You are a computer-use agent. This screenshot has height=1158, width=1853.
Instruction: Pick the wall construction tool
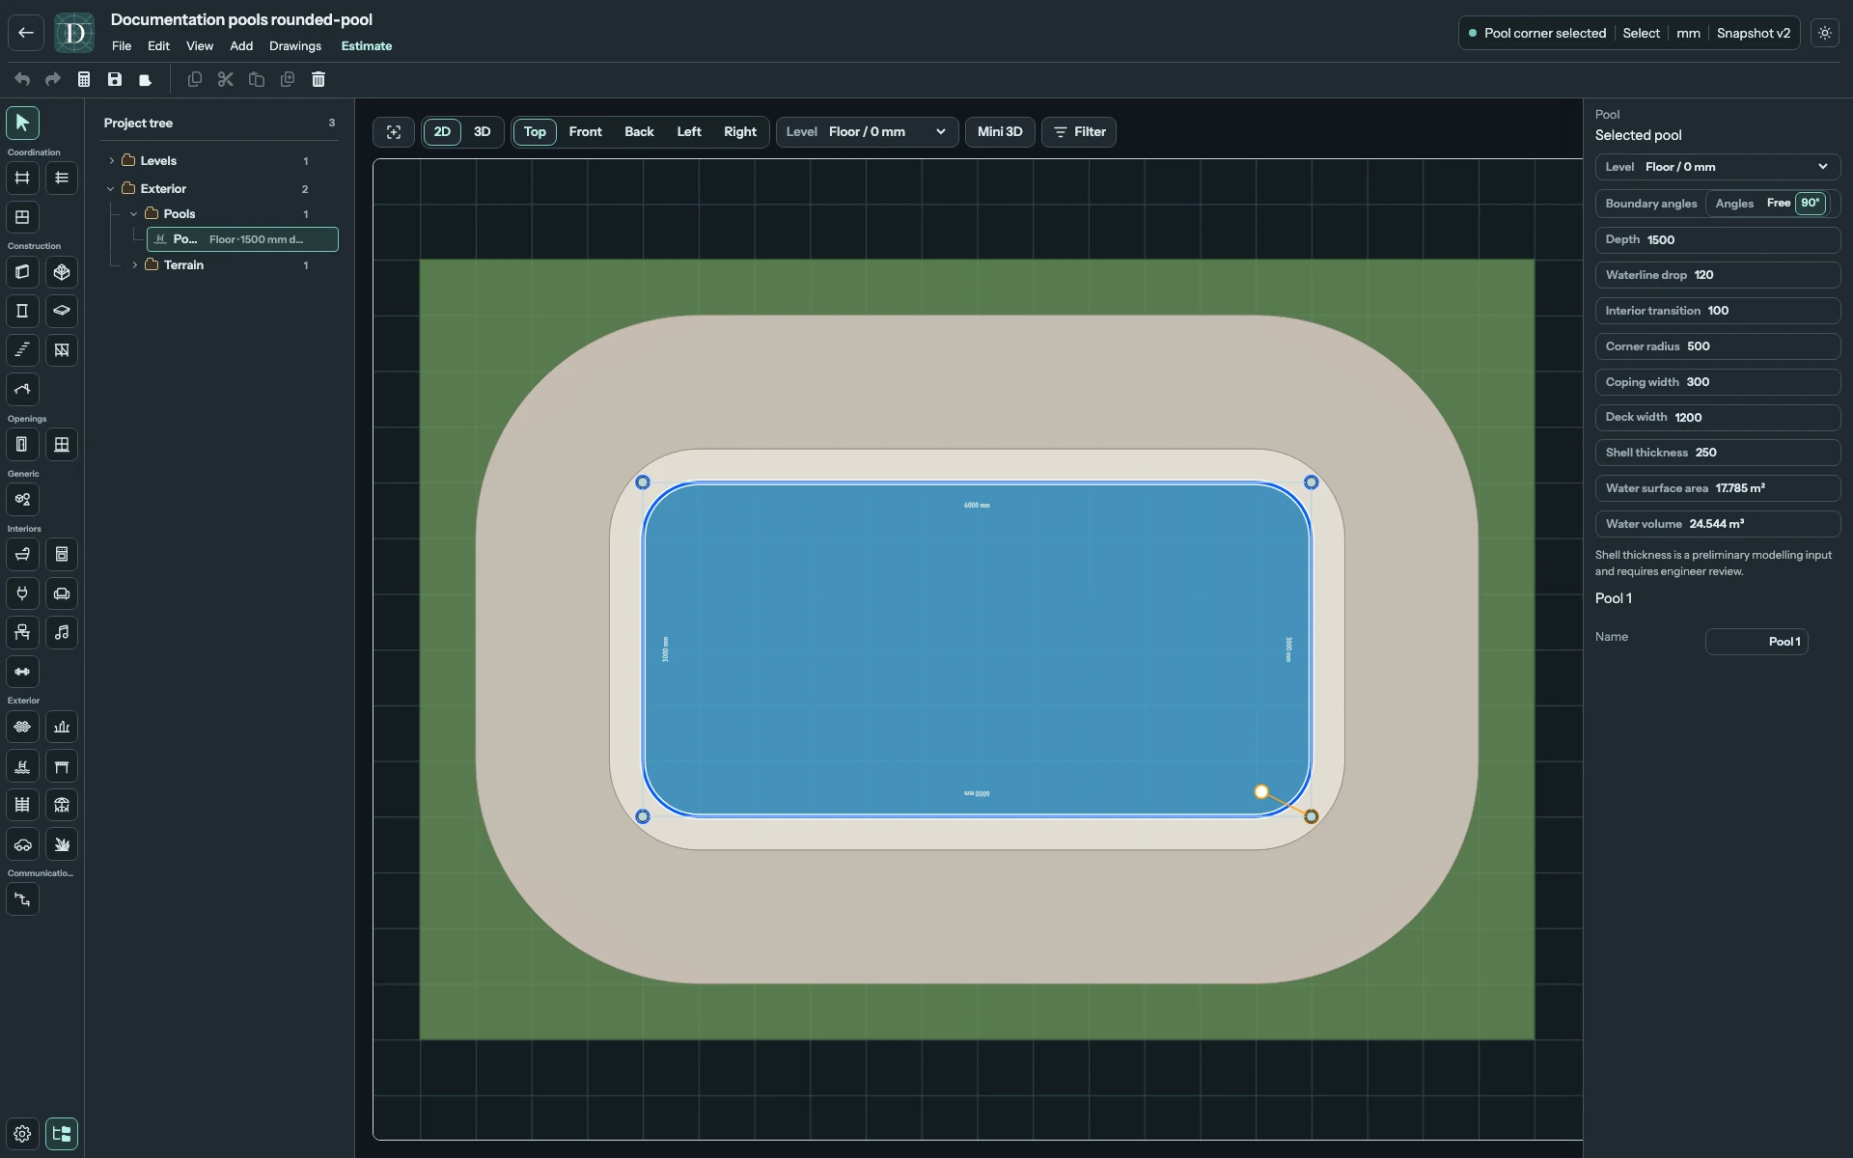22,272
